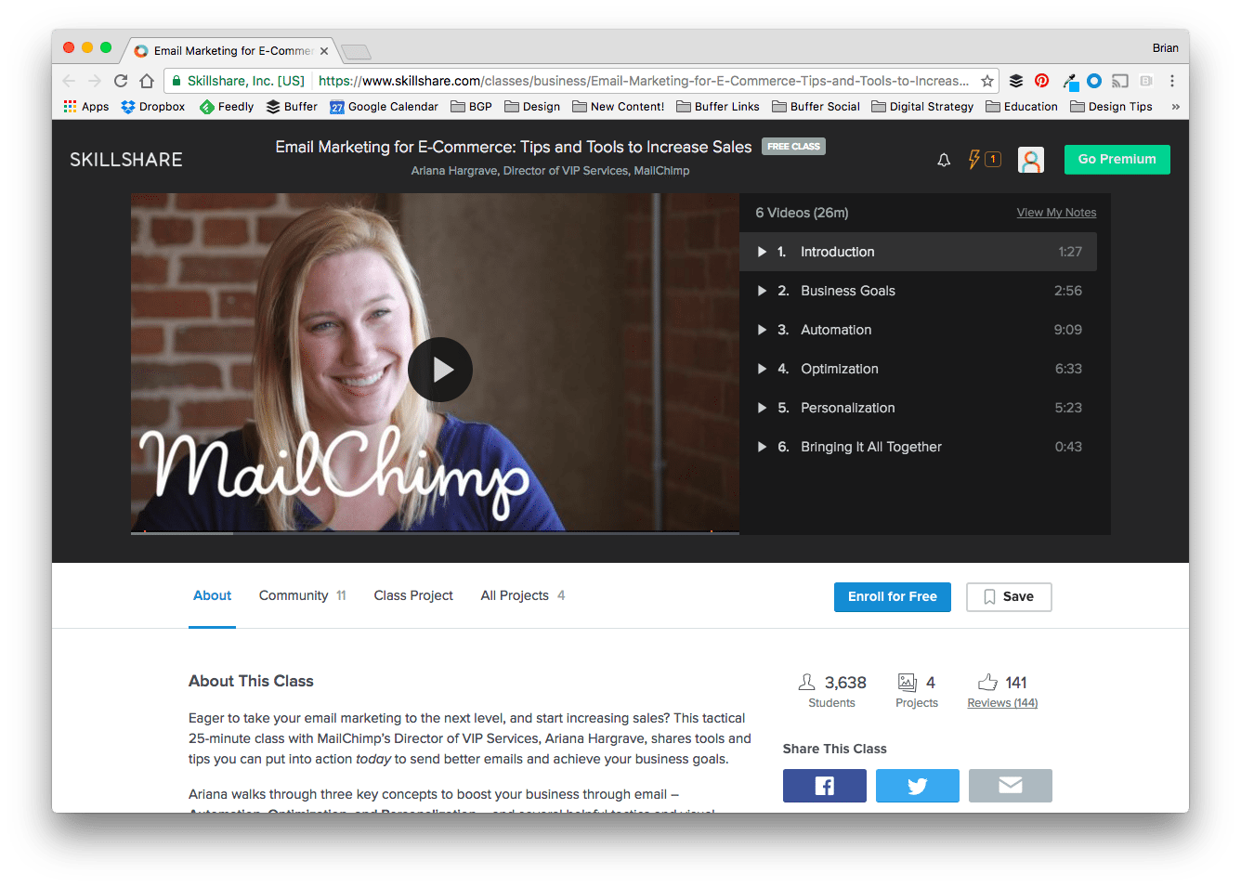Click the eyedropper color picker extension icon
This screenshot has width=1241, height=887.
click(x=1069, y=81)
